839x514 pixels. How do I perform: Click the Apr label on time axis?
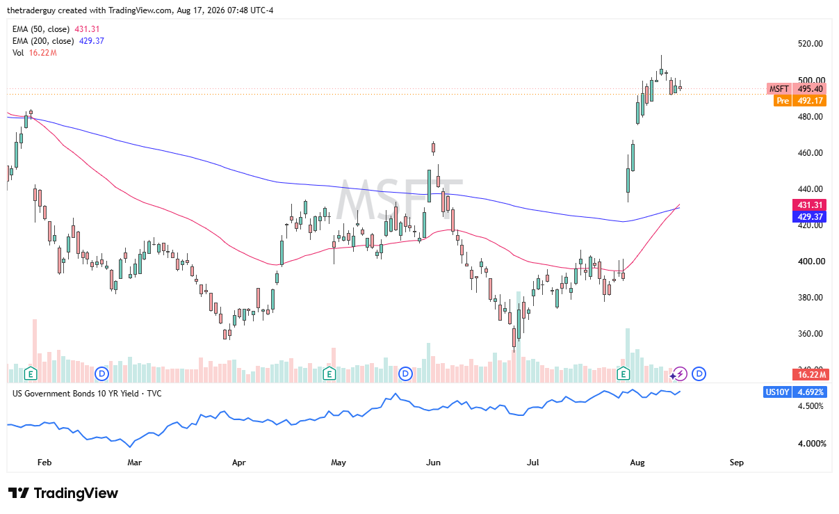pos(239,463)
